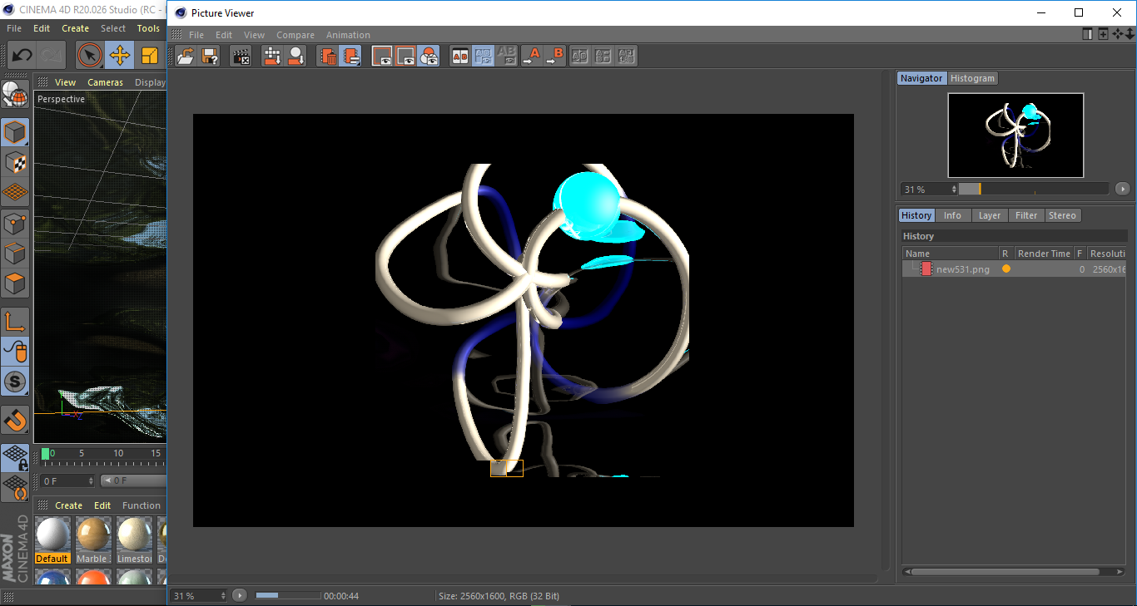Select the Scale tool icon
The image size is (1137, 606).
click(150, 56)
